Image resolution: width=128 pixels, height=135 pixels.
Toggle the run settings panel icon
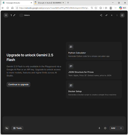[x=122, y=15]
